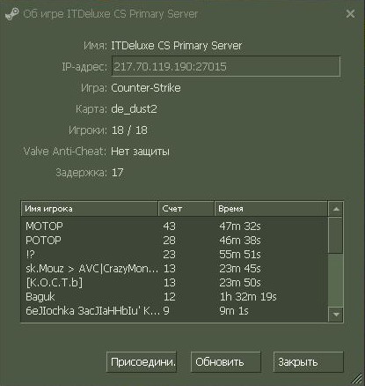This screenshot has height=386, width=365.
Task: Click the resize grip in the dialog corner
Action: tap(357, 378)
